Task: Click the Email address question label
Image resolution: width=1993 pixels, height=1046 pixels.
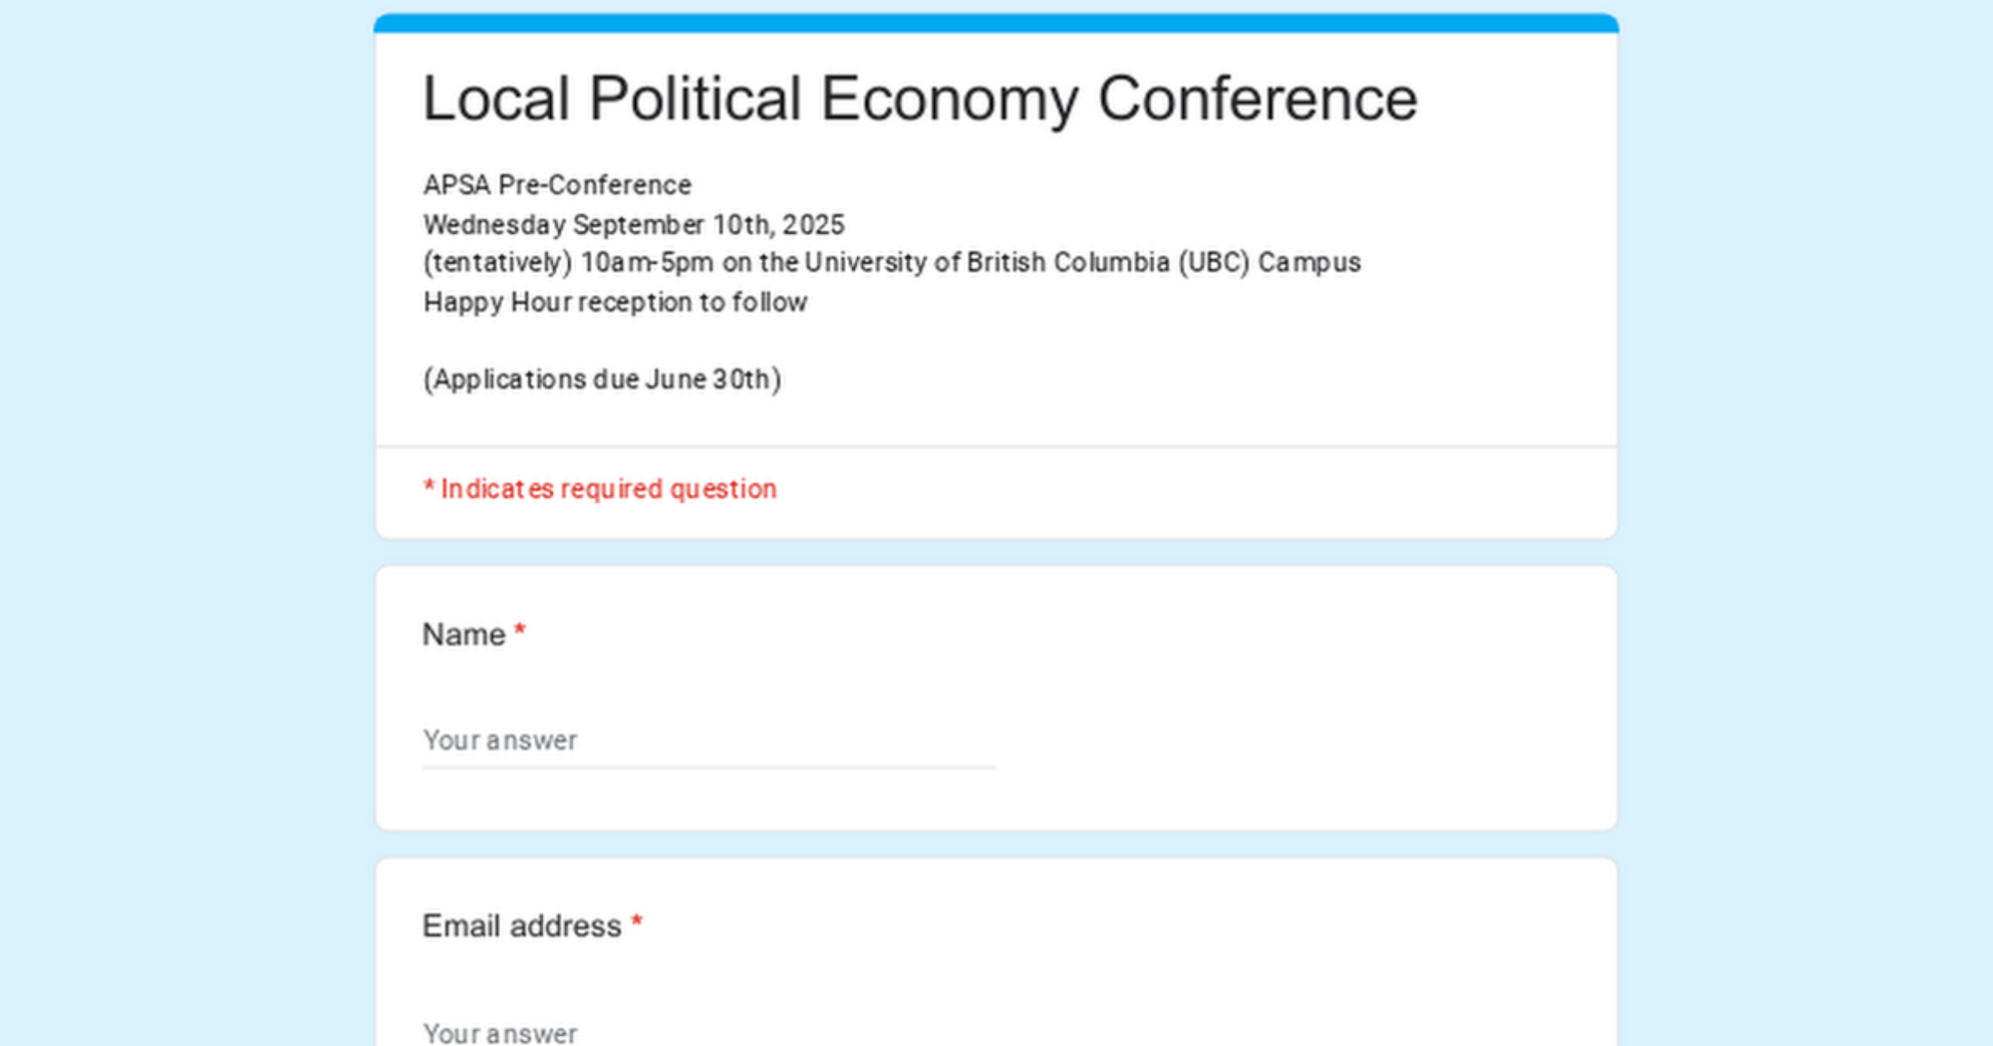Action: tap(521, 926)
